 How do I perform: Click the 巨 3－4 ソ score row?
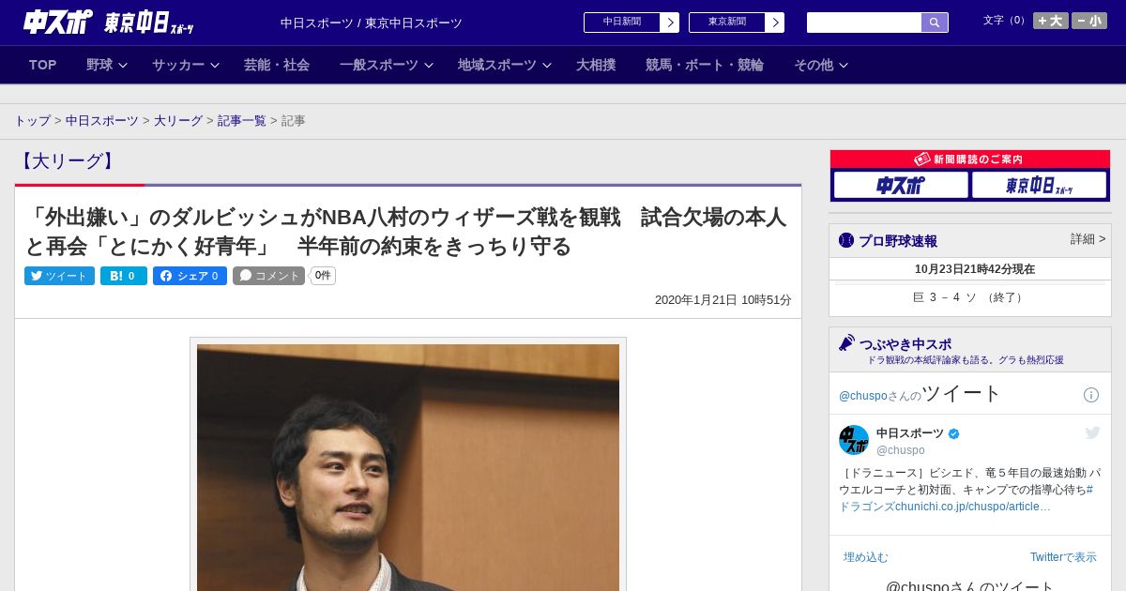pyautogui.click(x=969, y=297)
